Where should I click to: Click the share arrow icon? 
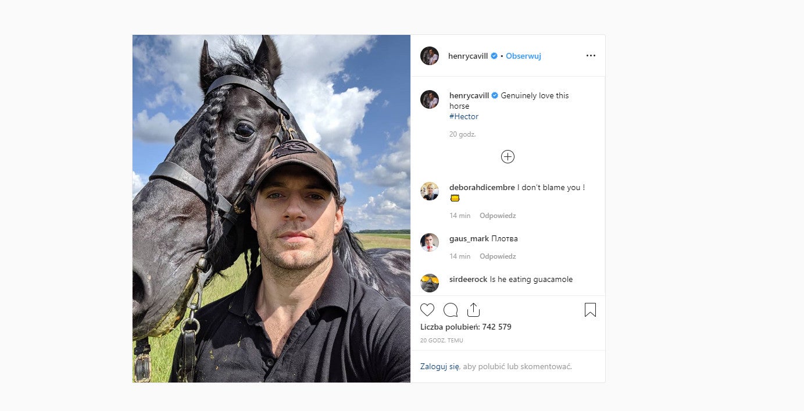tap(474, 310)
